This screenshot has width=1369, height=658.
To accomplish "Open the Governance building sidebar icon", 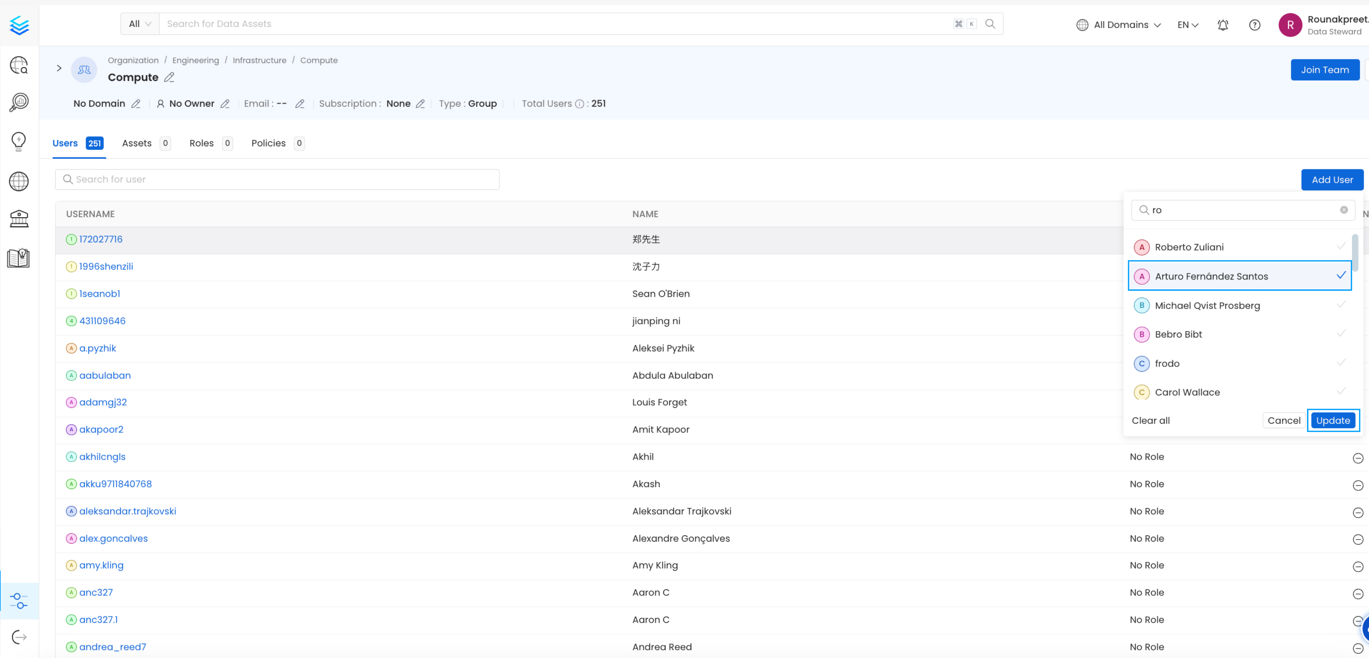I will 19,218.
